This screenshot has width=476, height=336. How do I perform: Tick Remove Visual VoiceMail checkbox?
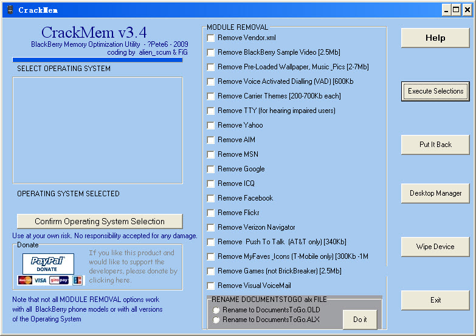point(210,286)
